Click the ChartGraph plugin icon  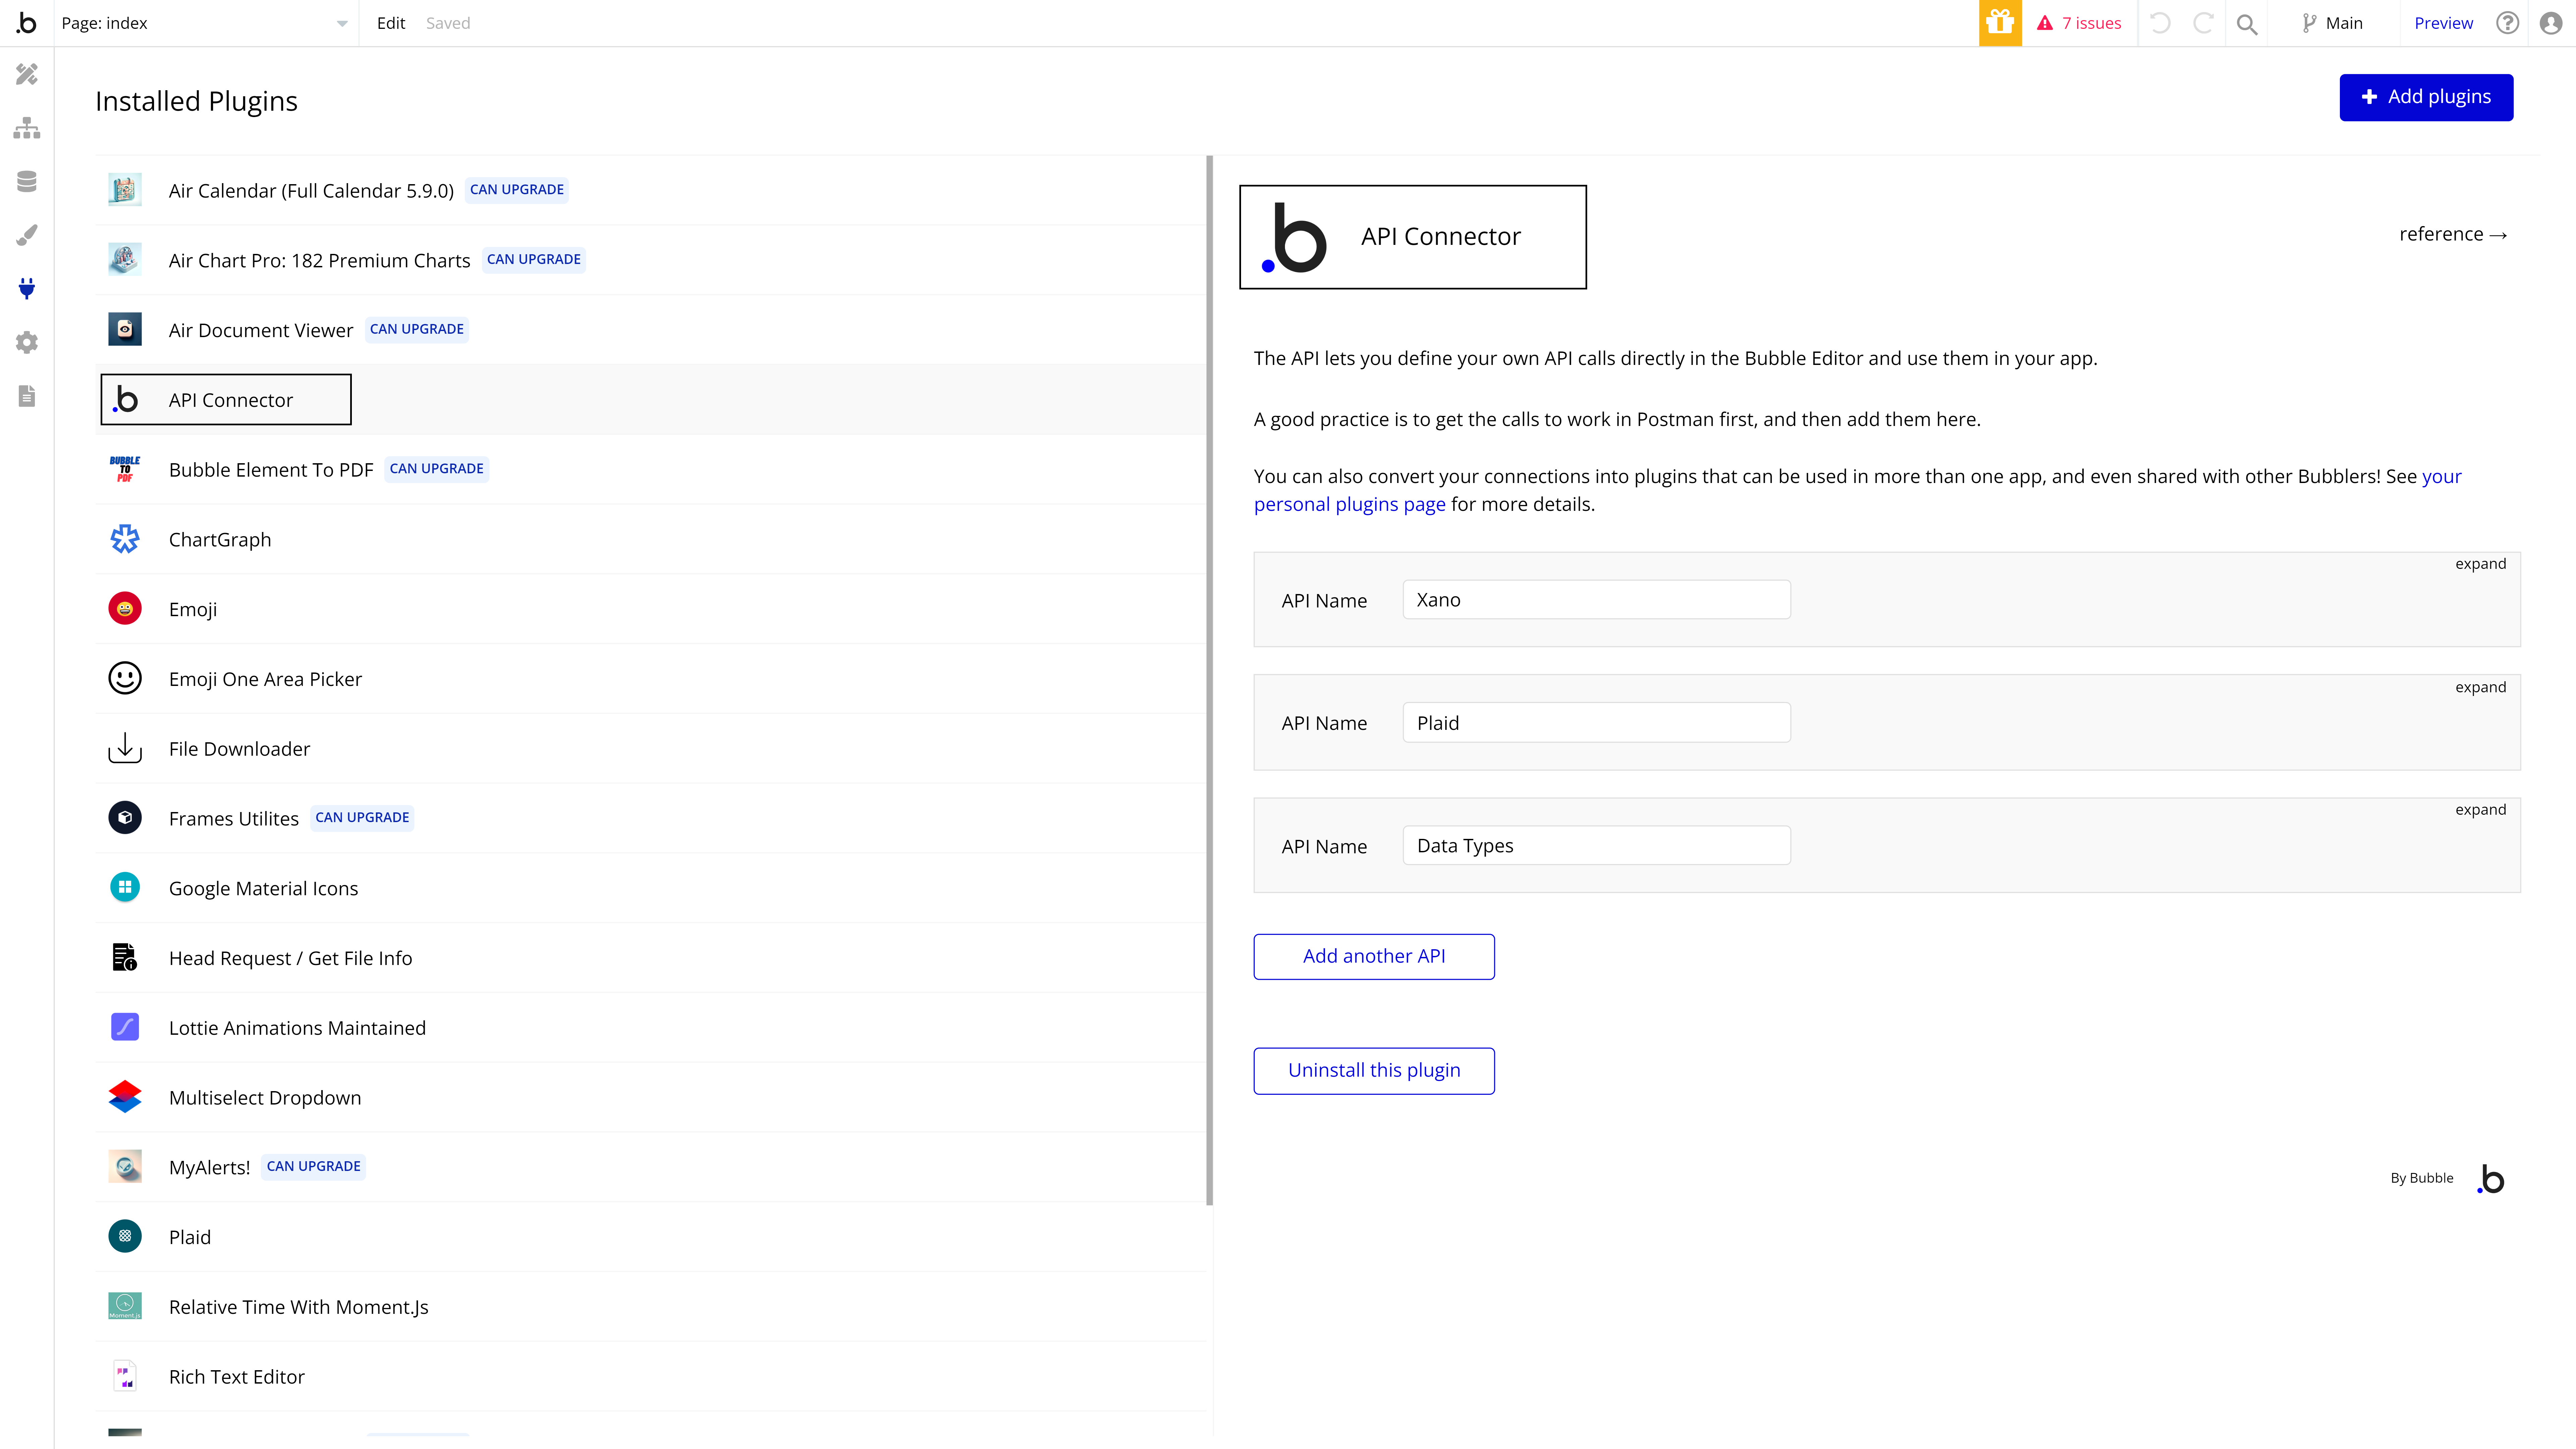point(125,539)
